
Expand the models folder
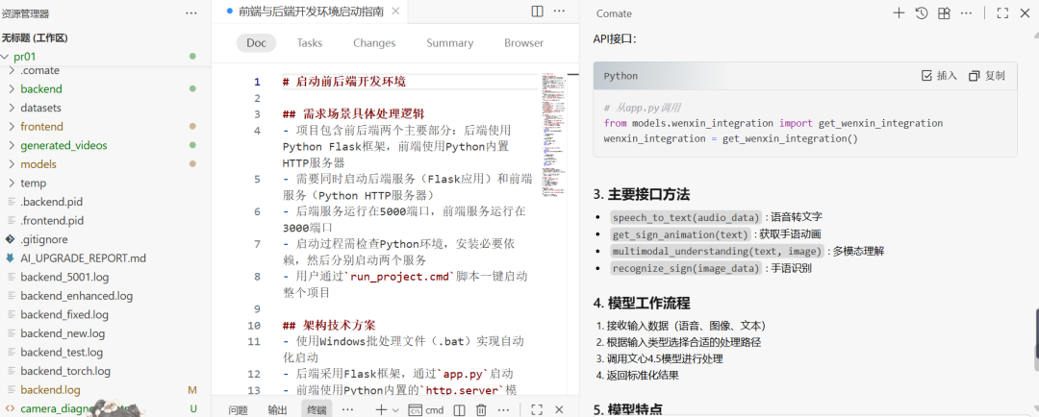106,164
